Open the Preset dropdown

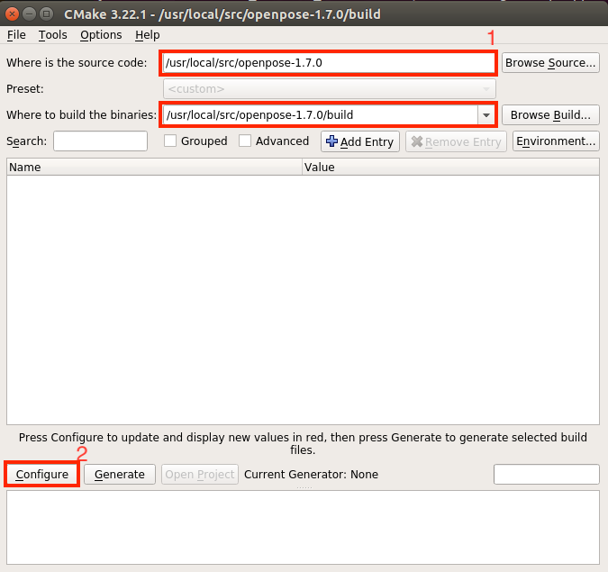(329, 89)
